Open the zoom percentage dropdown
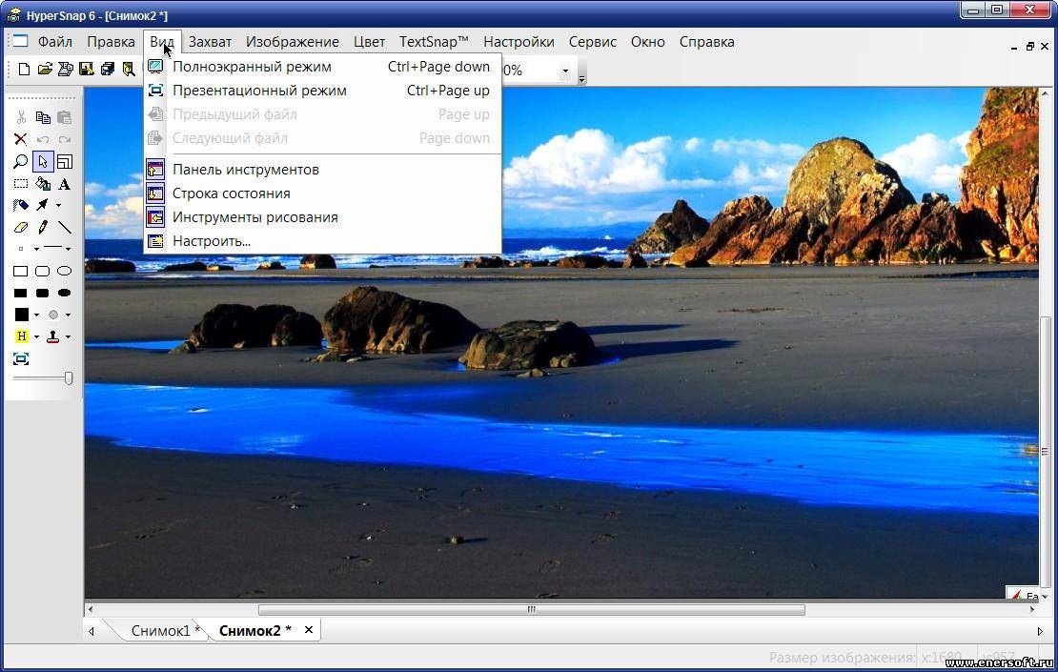1058x672 pixels. click(565, 71)
